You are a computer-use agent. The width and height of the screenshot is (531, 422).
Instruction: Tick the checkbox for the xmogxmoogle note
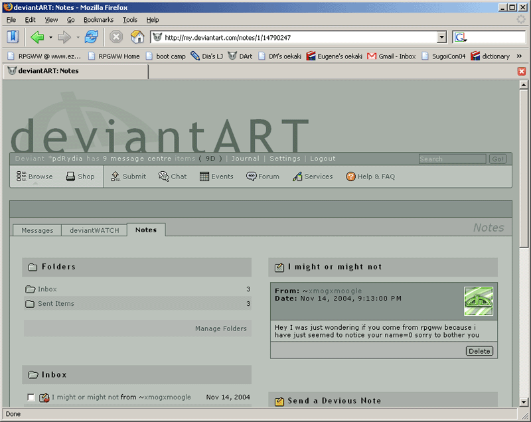31,397
